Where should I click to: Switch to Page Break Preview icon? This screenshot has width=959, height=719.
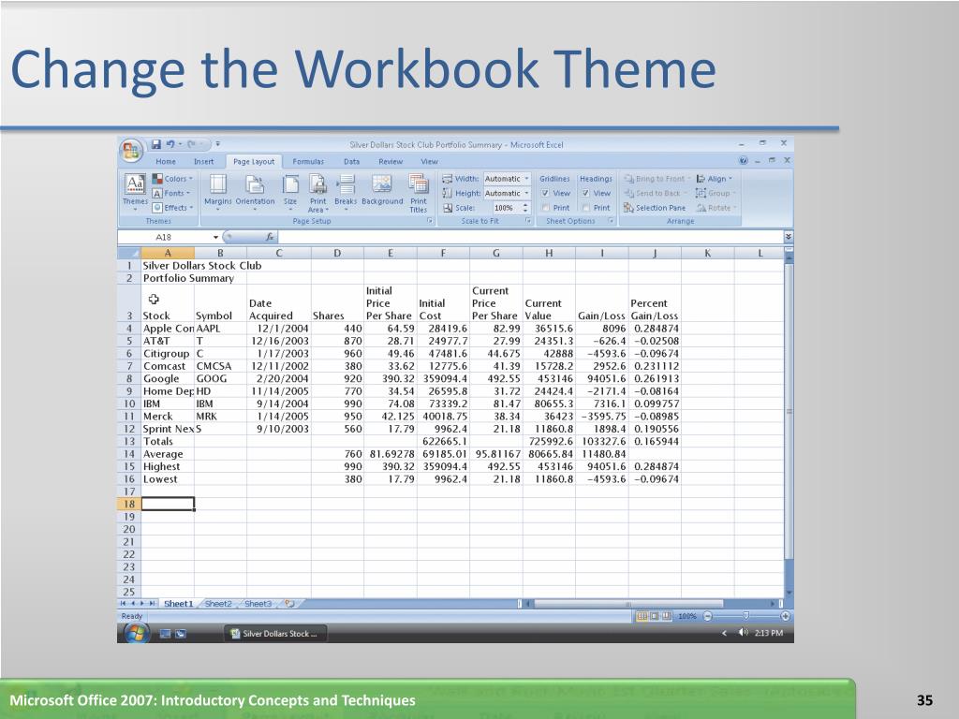(x=666, y=616)
